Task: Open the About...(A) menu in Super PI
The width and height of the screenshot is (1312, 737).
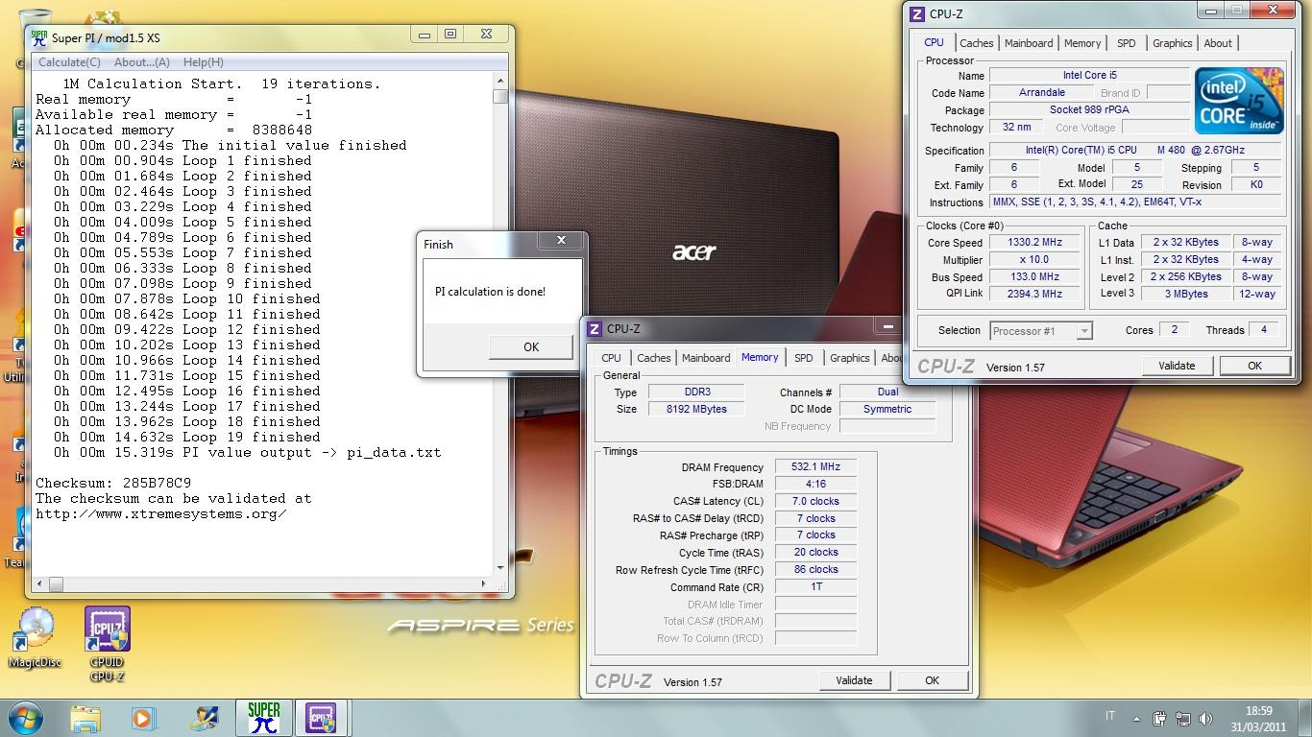Action: (x=142, y=62)
